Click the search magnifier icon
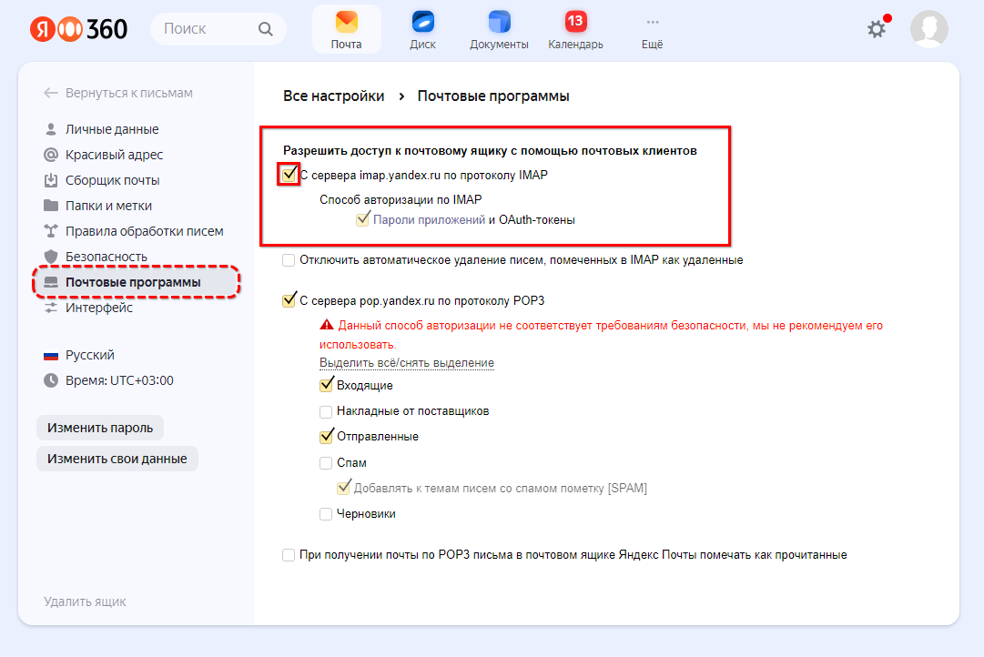Image resolution: width=984 pixels, height=657 pixels. (x=266, y=29)
